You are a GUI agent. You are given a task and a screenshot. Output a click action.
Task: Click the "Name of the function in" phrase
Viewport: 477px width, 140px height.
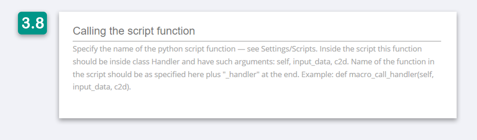pyautogui.click(x=393, y=62)
